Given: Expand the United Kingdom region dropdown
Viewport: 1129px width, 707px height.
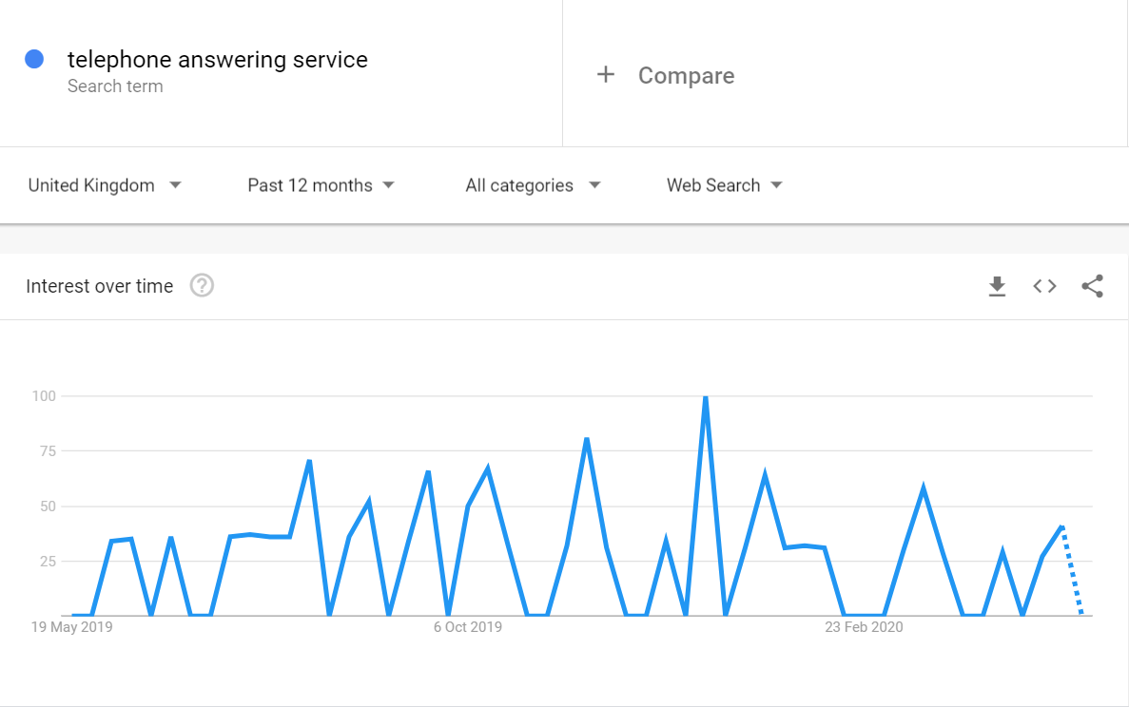Looking at the screenshot, I should 105,185.
